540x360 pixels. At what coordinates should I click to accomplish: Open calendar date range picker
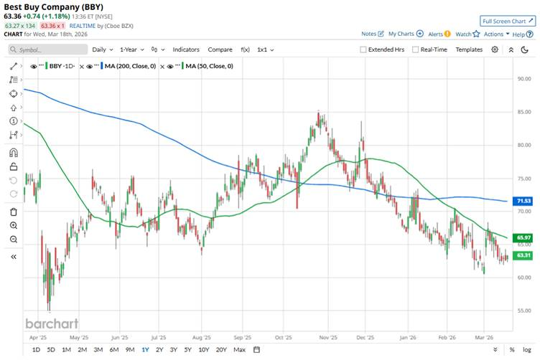click(x=256, y=350)
